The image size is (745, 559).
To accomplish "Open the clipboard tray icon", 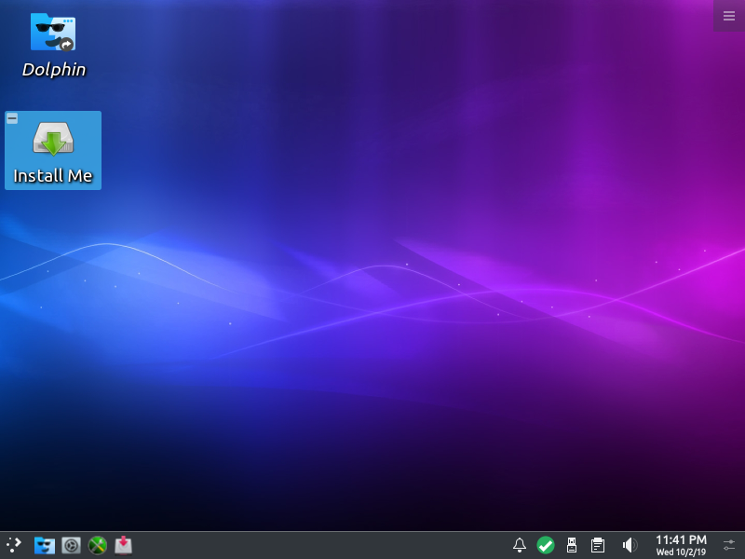I will [x=598, y=545].
